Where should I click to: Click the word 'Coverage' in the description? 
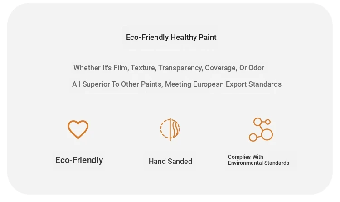point(220,68)
